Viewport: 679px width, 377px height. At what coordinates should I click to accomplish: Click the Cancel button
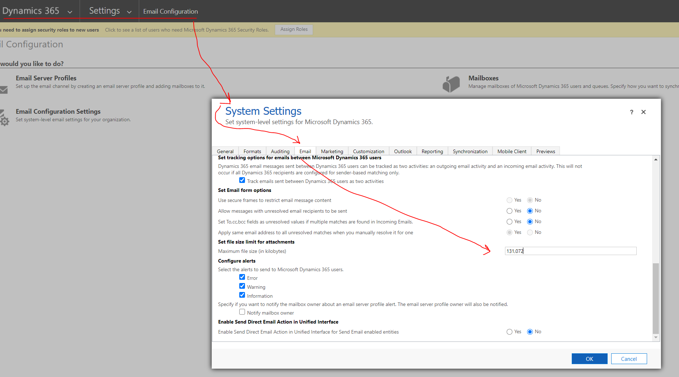pos(629,359)
